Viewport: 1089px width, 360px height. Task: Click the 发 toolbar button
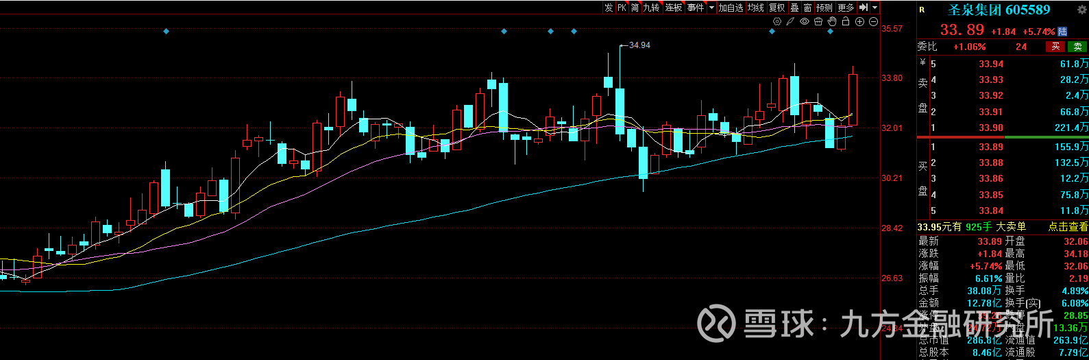609,8
